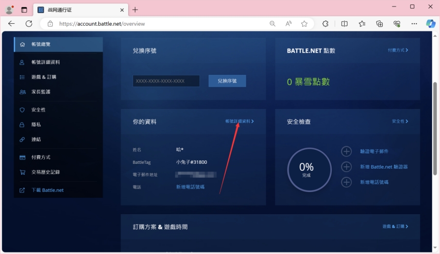The height and width of the screenshot is (254, 440).
Task: Click the code input field XXXX-XXXX-XXXX-XXXX
Action: tap(166, 81)
